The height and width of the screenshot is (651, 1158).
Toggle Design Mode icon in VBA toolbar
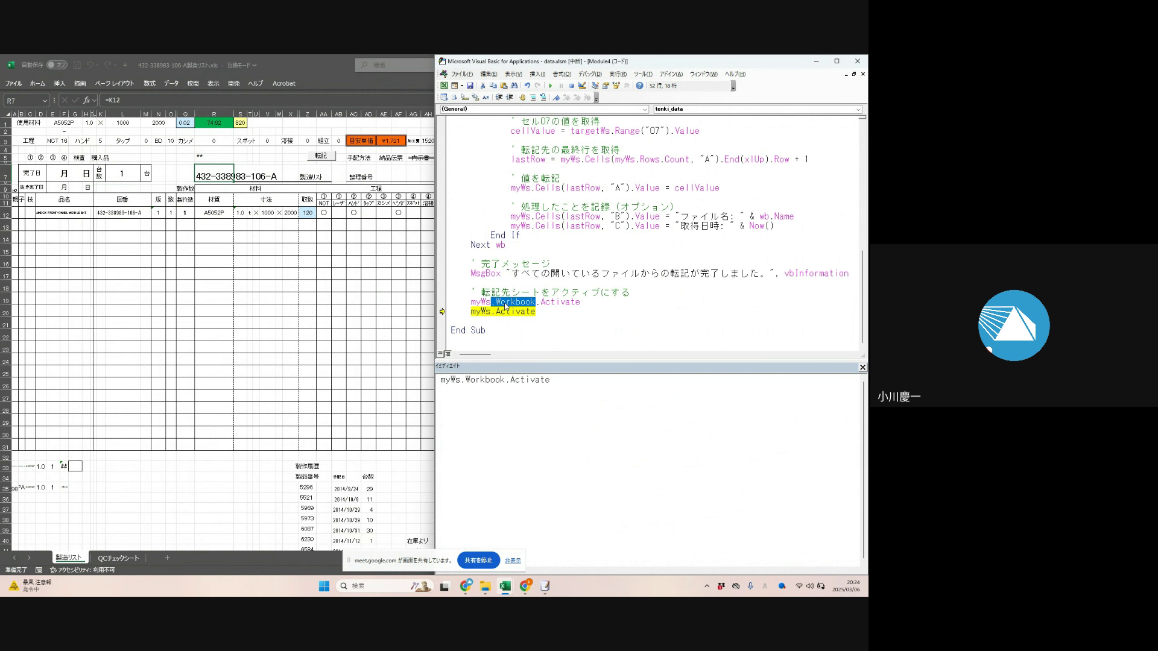tap(582, 86)
